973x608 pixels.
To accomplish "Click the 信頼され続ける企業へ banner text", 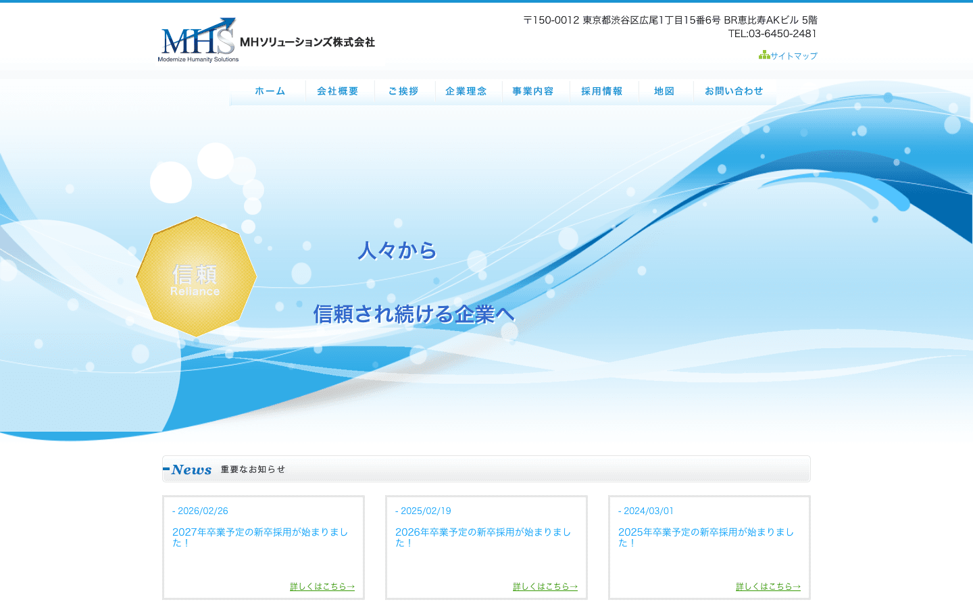I will click(414, 314).
